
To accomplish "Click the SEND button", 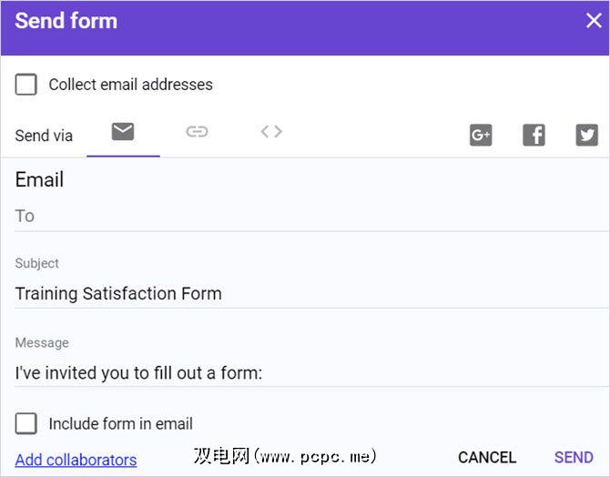I will tap(574, 457).
